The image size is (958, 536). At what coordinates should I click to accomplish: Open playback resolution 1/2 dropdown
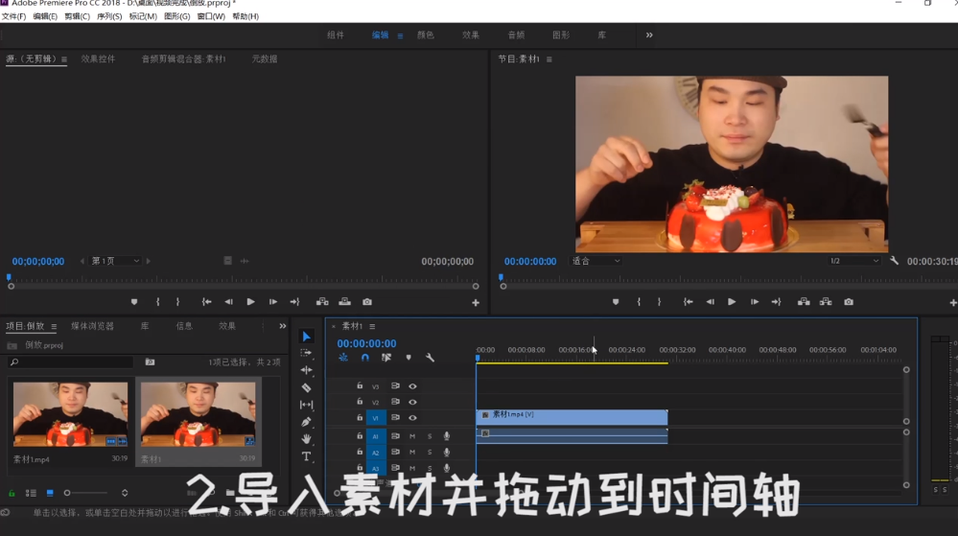854,261
